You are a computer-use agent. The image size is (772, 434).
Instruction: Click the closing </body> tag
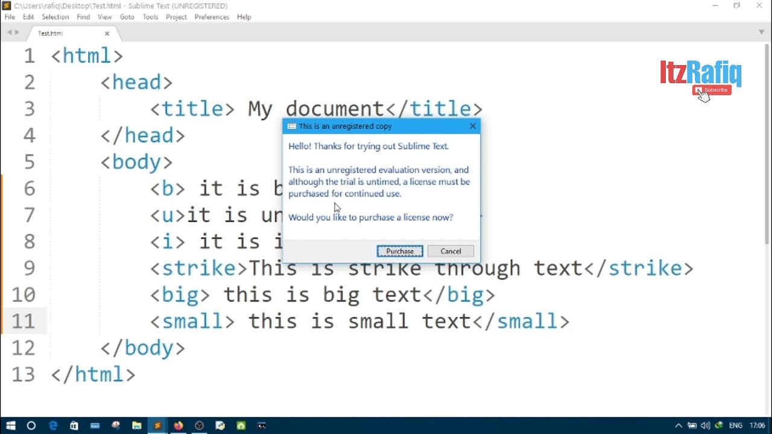[x=143, y=348]
